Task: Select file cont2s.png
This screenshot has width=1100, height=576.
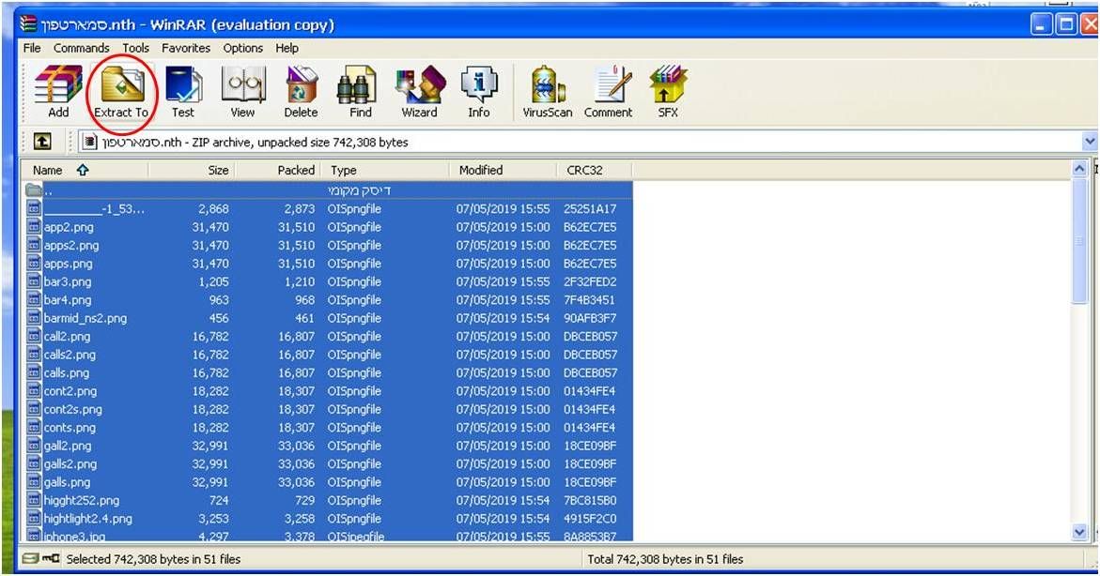Action: [73, 409]
